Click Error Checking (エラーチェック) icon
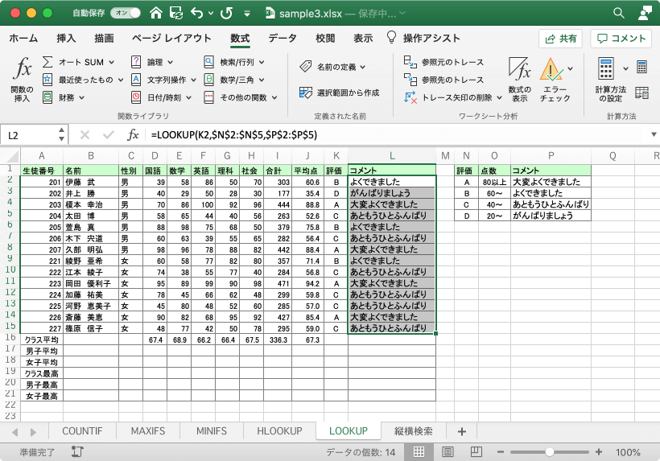 coord(551,69)
